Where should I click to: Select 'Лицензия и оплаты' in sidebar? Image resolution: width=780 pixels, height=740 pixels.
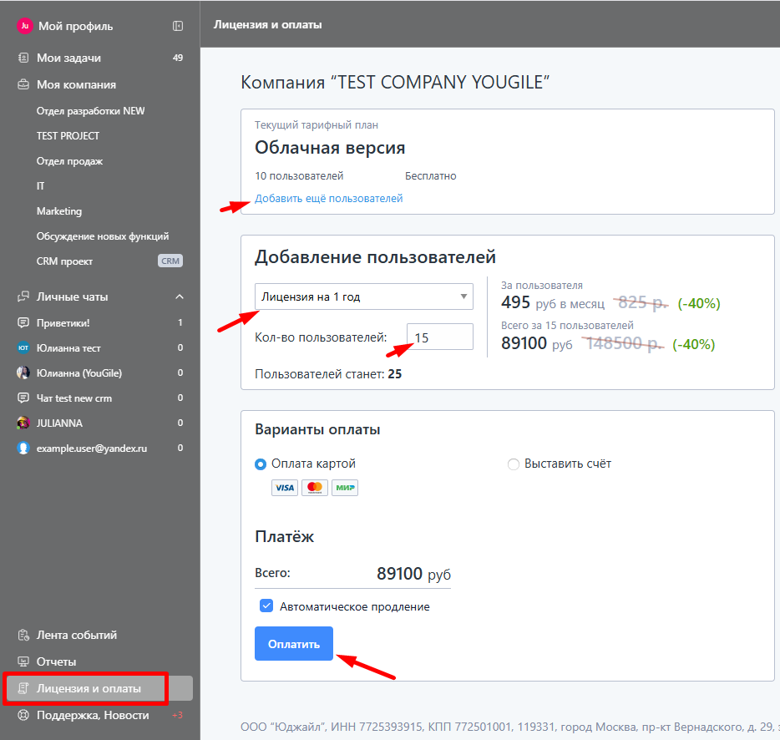[x=89, y=689]
